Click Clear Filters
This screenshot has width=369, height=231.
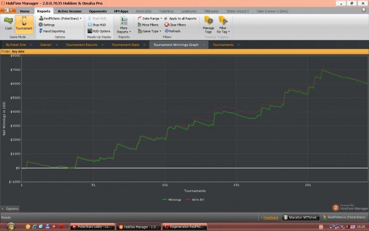click(x=175, y=25)
